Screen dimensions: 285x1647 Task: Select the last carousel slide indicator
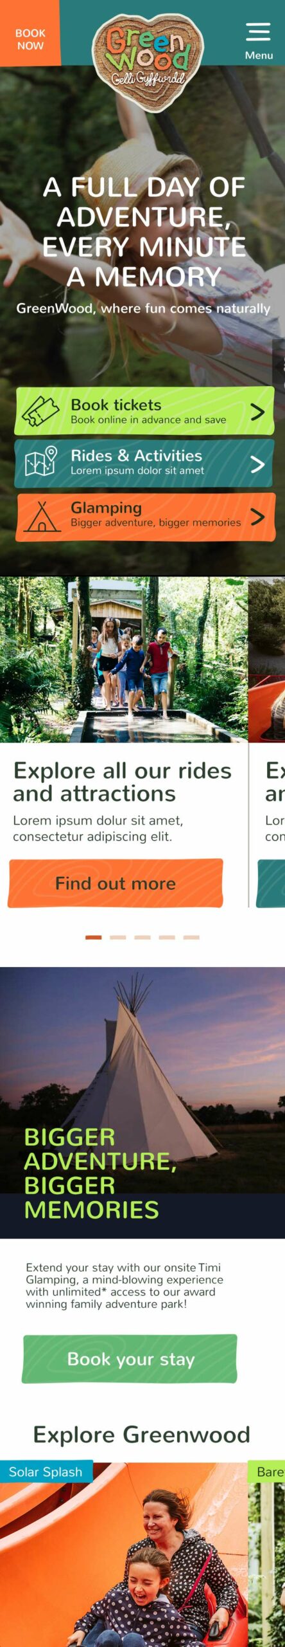191,937
